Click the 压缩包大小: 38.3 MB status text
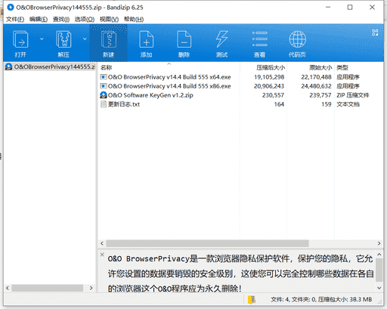This screenshot has height=309, width=387. (345, 299)
